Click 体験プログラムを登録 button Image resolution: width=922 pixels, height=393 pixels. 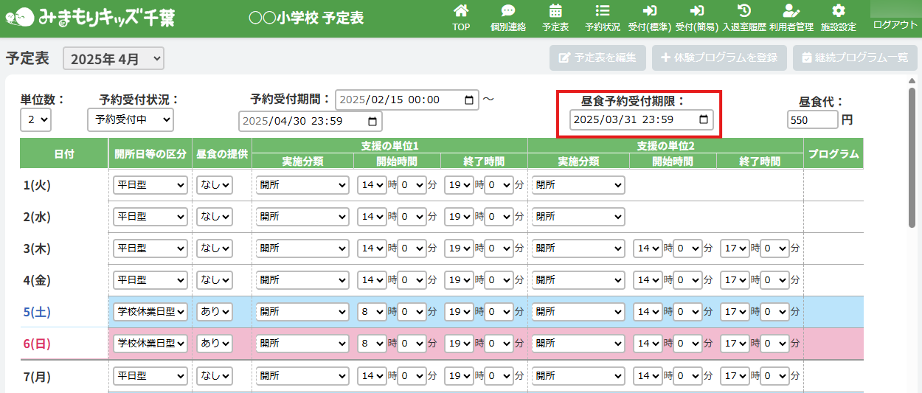(x=719, y=58)
